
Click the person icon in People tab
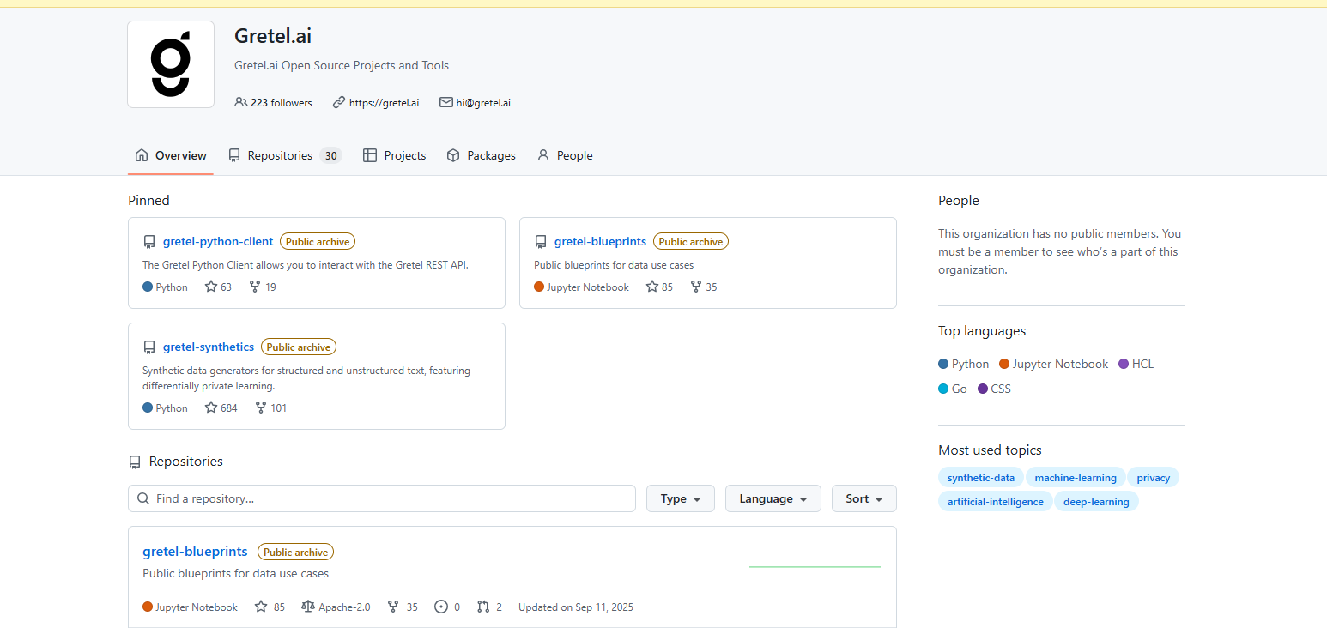click(x=542, y=155)
